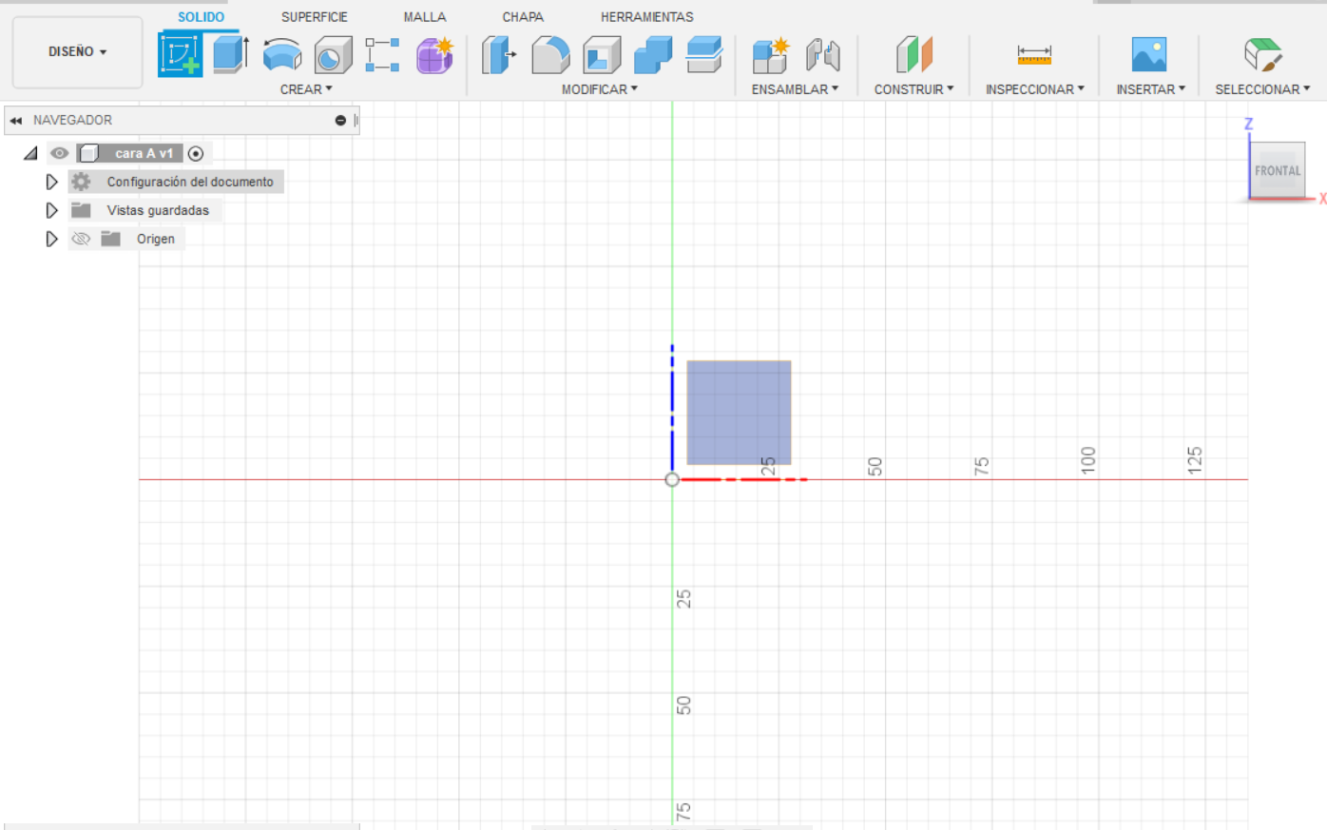Expand the Vistas guardadas node
Viewport: 1327px width, 830px height.
click(52, 210)
